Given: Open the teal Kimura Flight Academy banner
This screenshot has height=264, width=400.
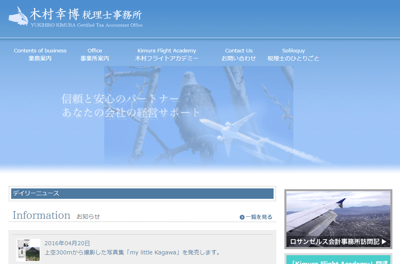Looking at the screenshot, I should point(338,259).
